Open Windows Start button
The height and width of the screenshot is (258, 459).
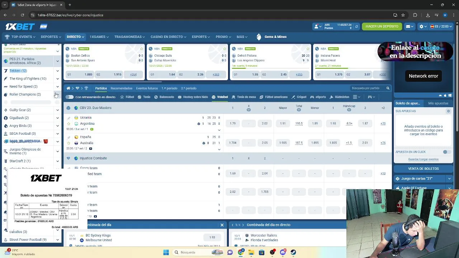click(x=166, y=252)
